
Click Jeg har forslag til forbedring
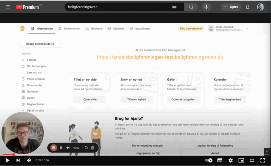[215, 146]
